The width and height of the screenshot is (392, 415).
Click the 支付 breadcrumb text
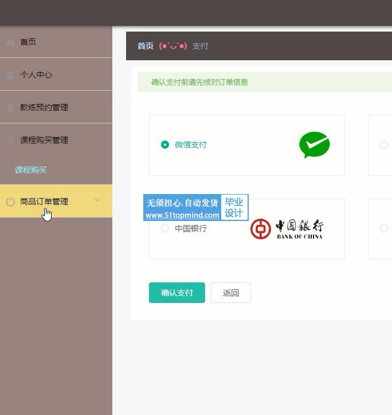pos(200,46)
